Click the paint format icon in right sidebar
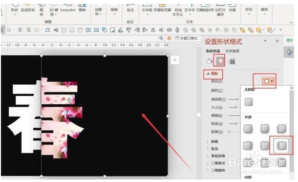The width and height of the screenshot is (298, 182). click(x=289, y=52)
